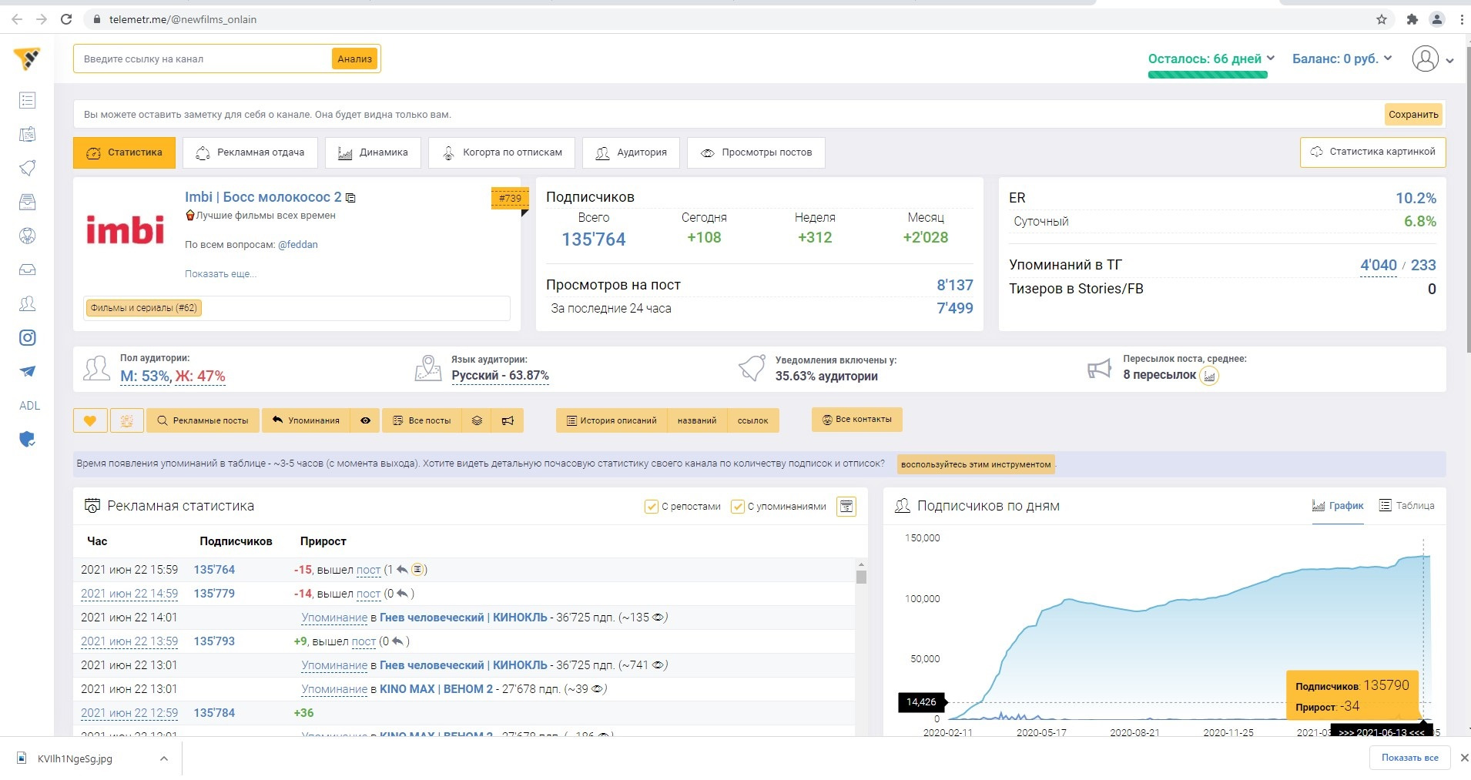Click the filter icon in Рекламная статистика header
This screenshot has width=1471, height=780.
point(846,506)
